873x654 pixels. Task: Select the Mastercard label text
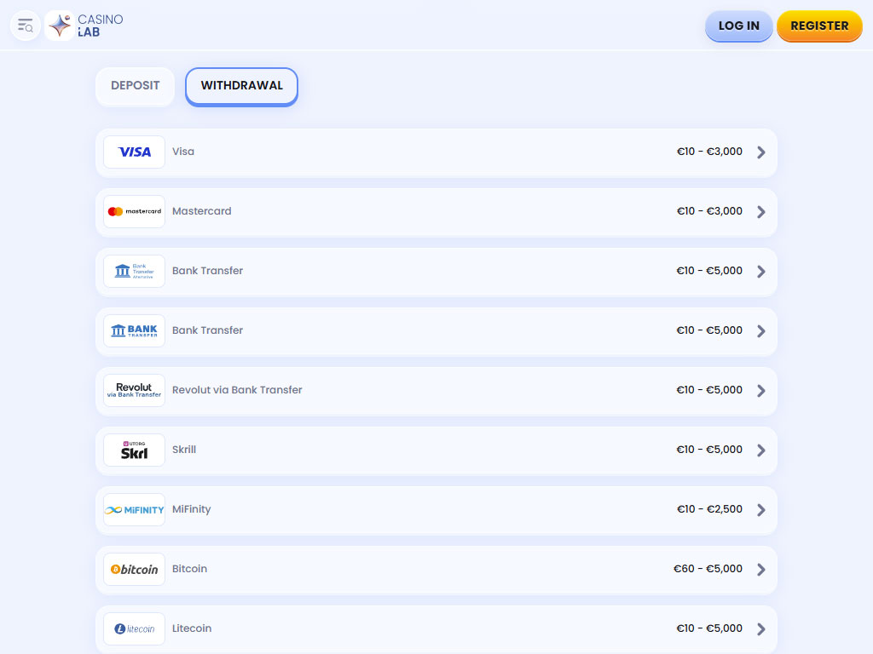[201, 211]
